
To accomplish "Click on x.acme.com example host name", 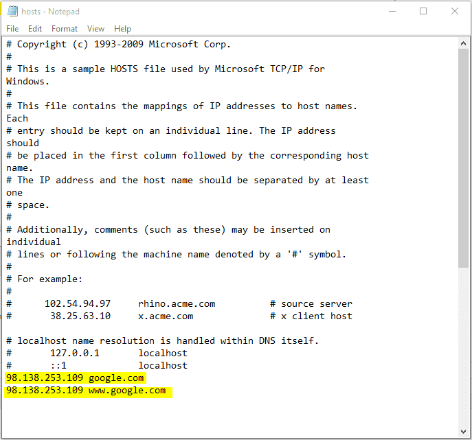I will pos(166,316).
